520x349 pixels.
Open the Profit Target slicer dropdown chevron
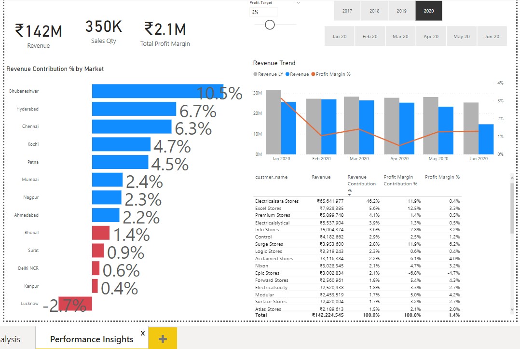click(x=298, y=2)
